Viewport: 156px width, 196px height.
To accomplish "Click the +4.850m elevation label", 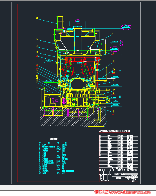I will 48,61.
